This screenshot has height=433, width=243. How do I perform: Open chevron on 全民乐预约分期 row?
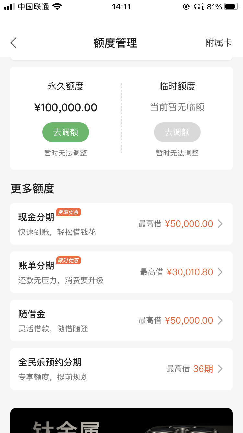pos(220,369)
